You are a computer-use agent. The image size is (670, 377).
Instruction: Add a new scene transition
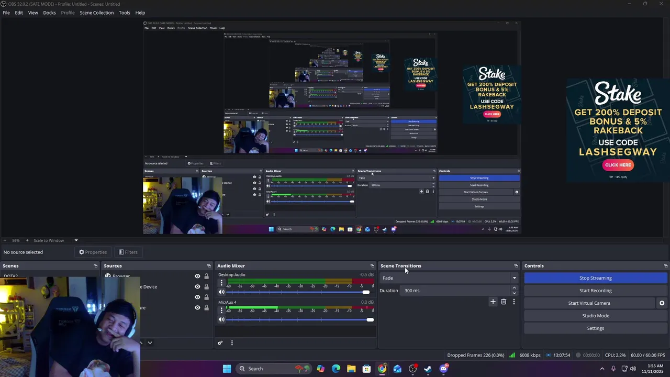tap(493, 302)
